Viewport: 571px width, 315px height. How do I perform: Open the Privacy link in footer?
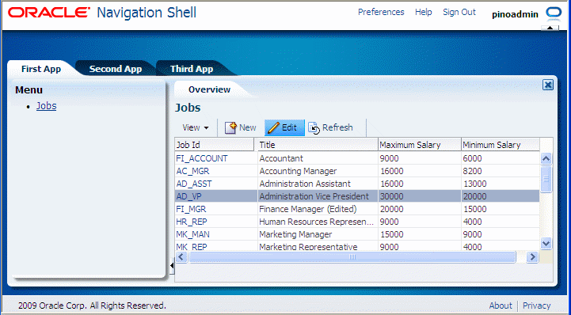[x=536, y=306]
